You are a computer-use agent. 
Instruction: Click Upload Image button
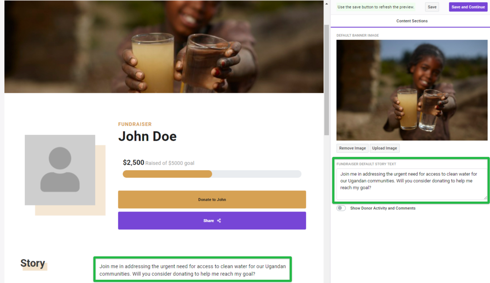coord(384,148)
